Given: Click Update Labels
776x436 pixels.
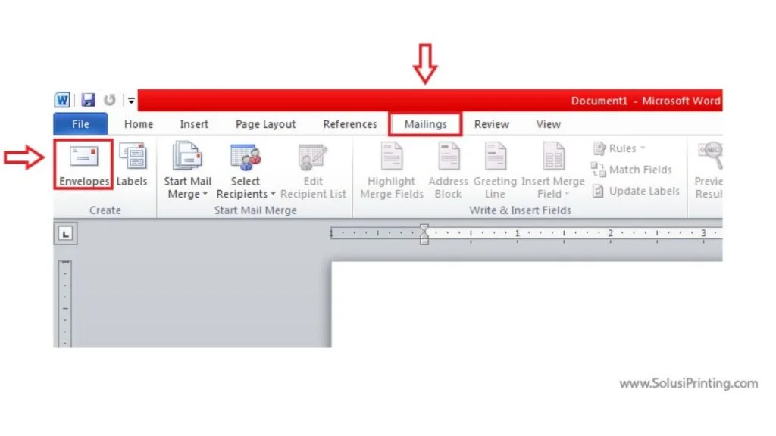Looking at the screenshot, I should click(636, 191).
